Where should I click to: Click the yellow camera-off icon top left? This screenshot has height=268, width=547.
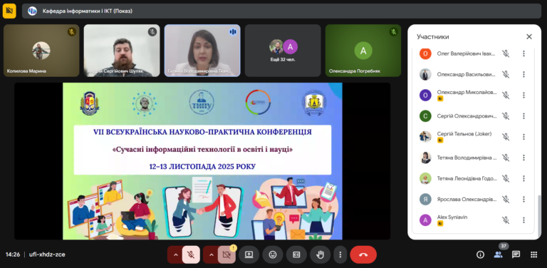coord(9,11)
